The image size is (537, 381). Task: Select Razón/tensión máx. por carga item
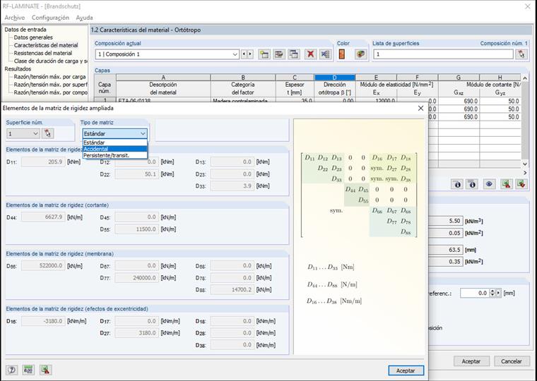point(49,77)
